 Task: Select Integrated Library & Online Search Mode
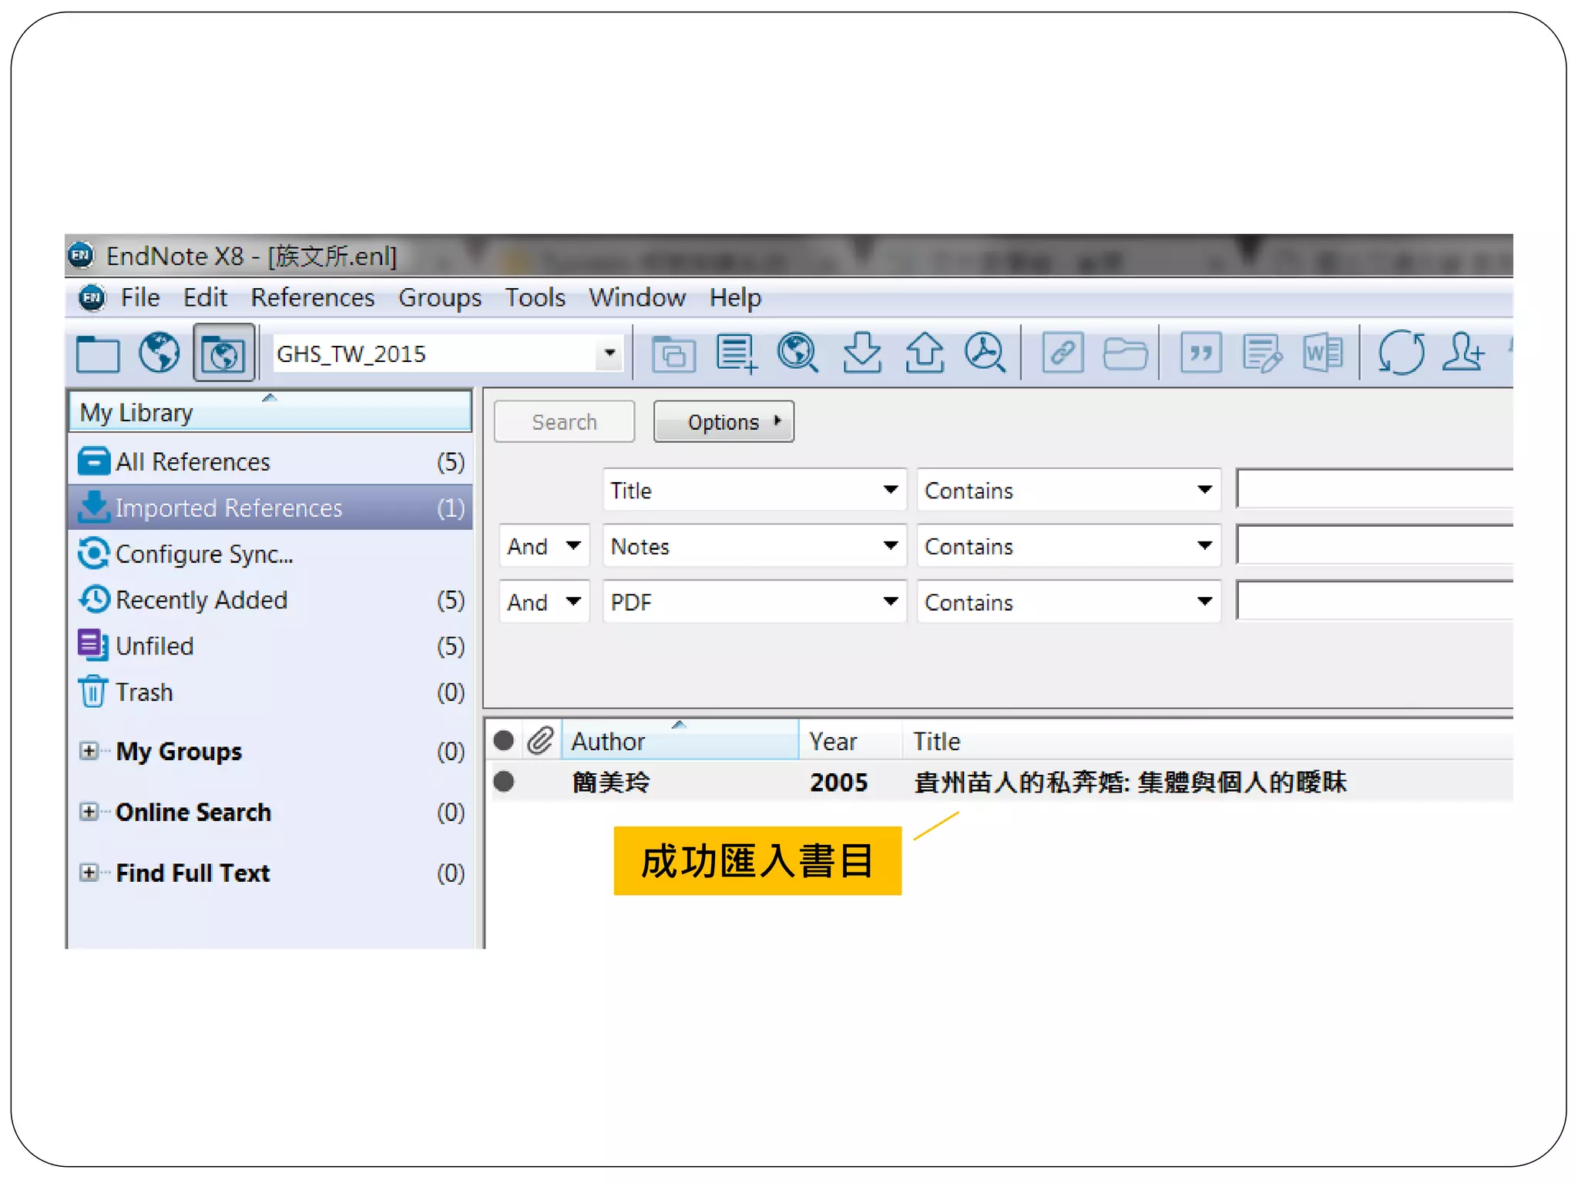[223, 354]
